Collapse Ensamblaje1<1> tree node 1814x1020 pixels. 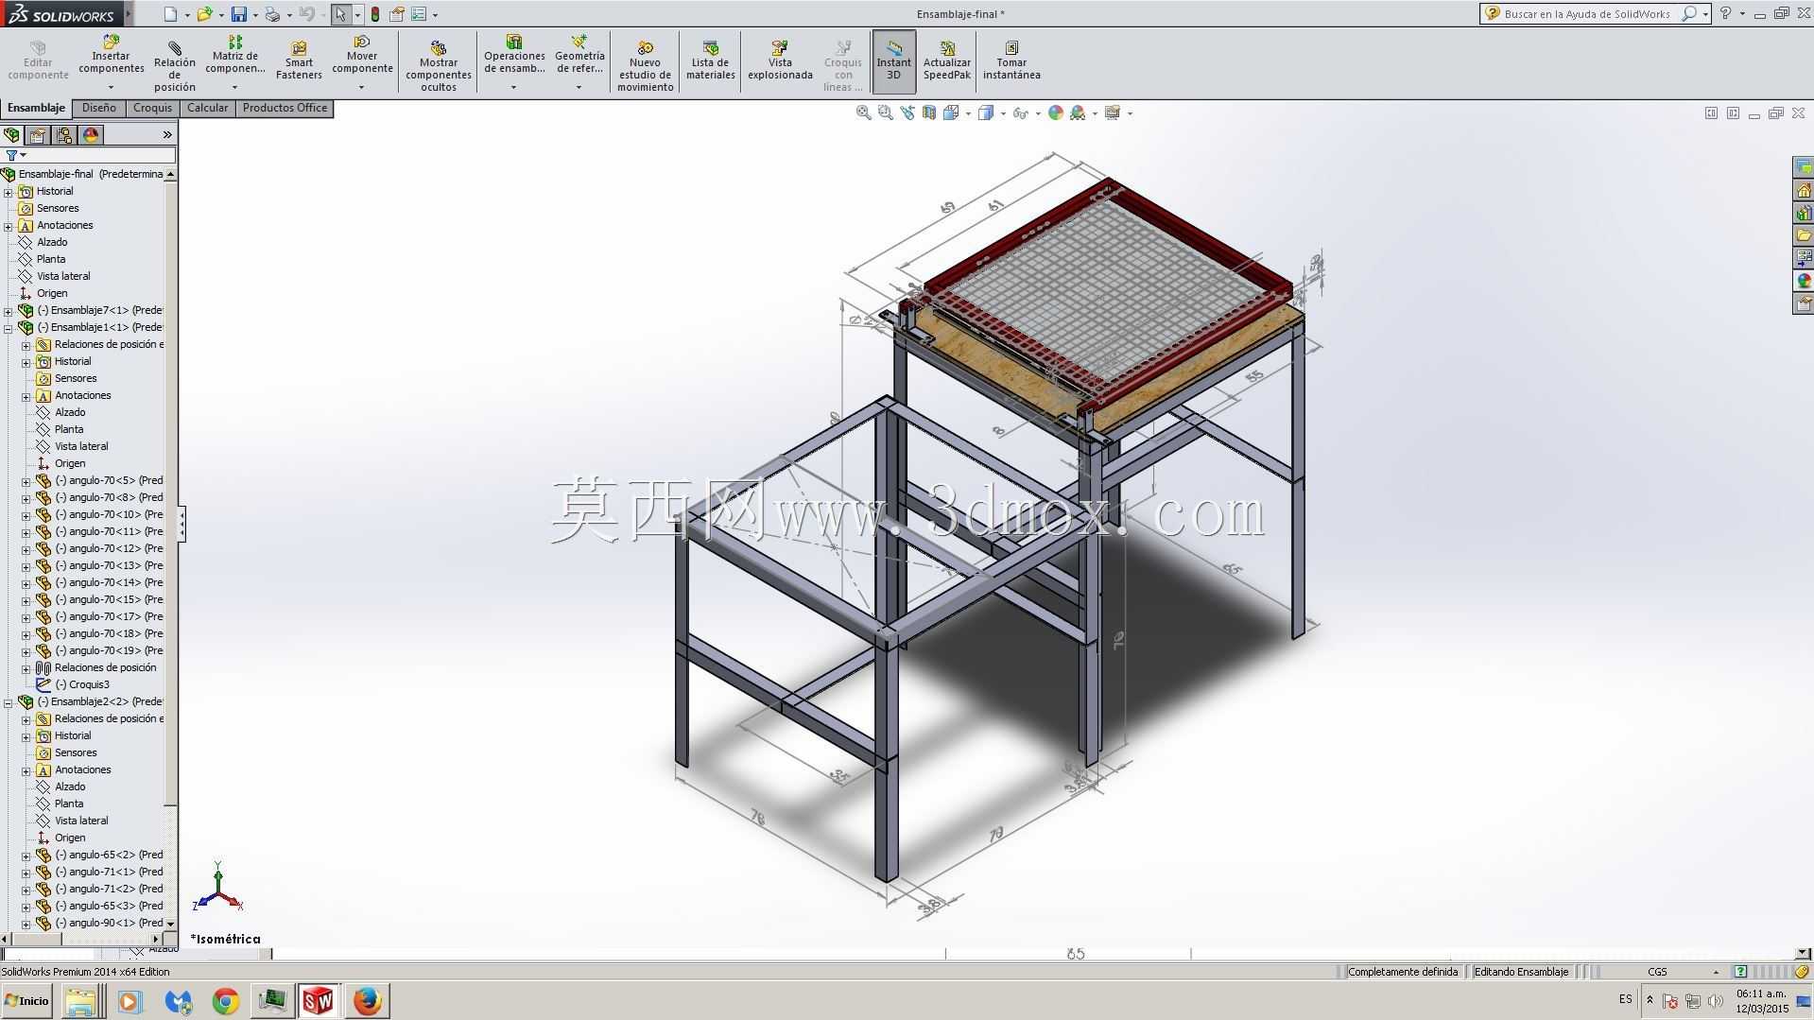pos(9,328)
